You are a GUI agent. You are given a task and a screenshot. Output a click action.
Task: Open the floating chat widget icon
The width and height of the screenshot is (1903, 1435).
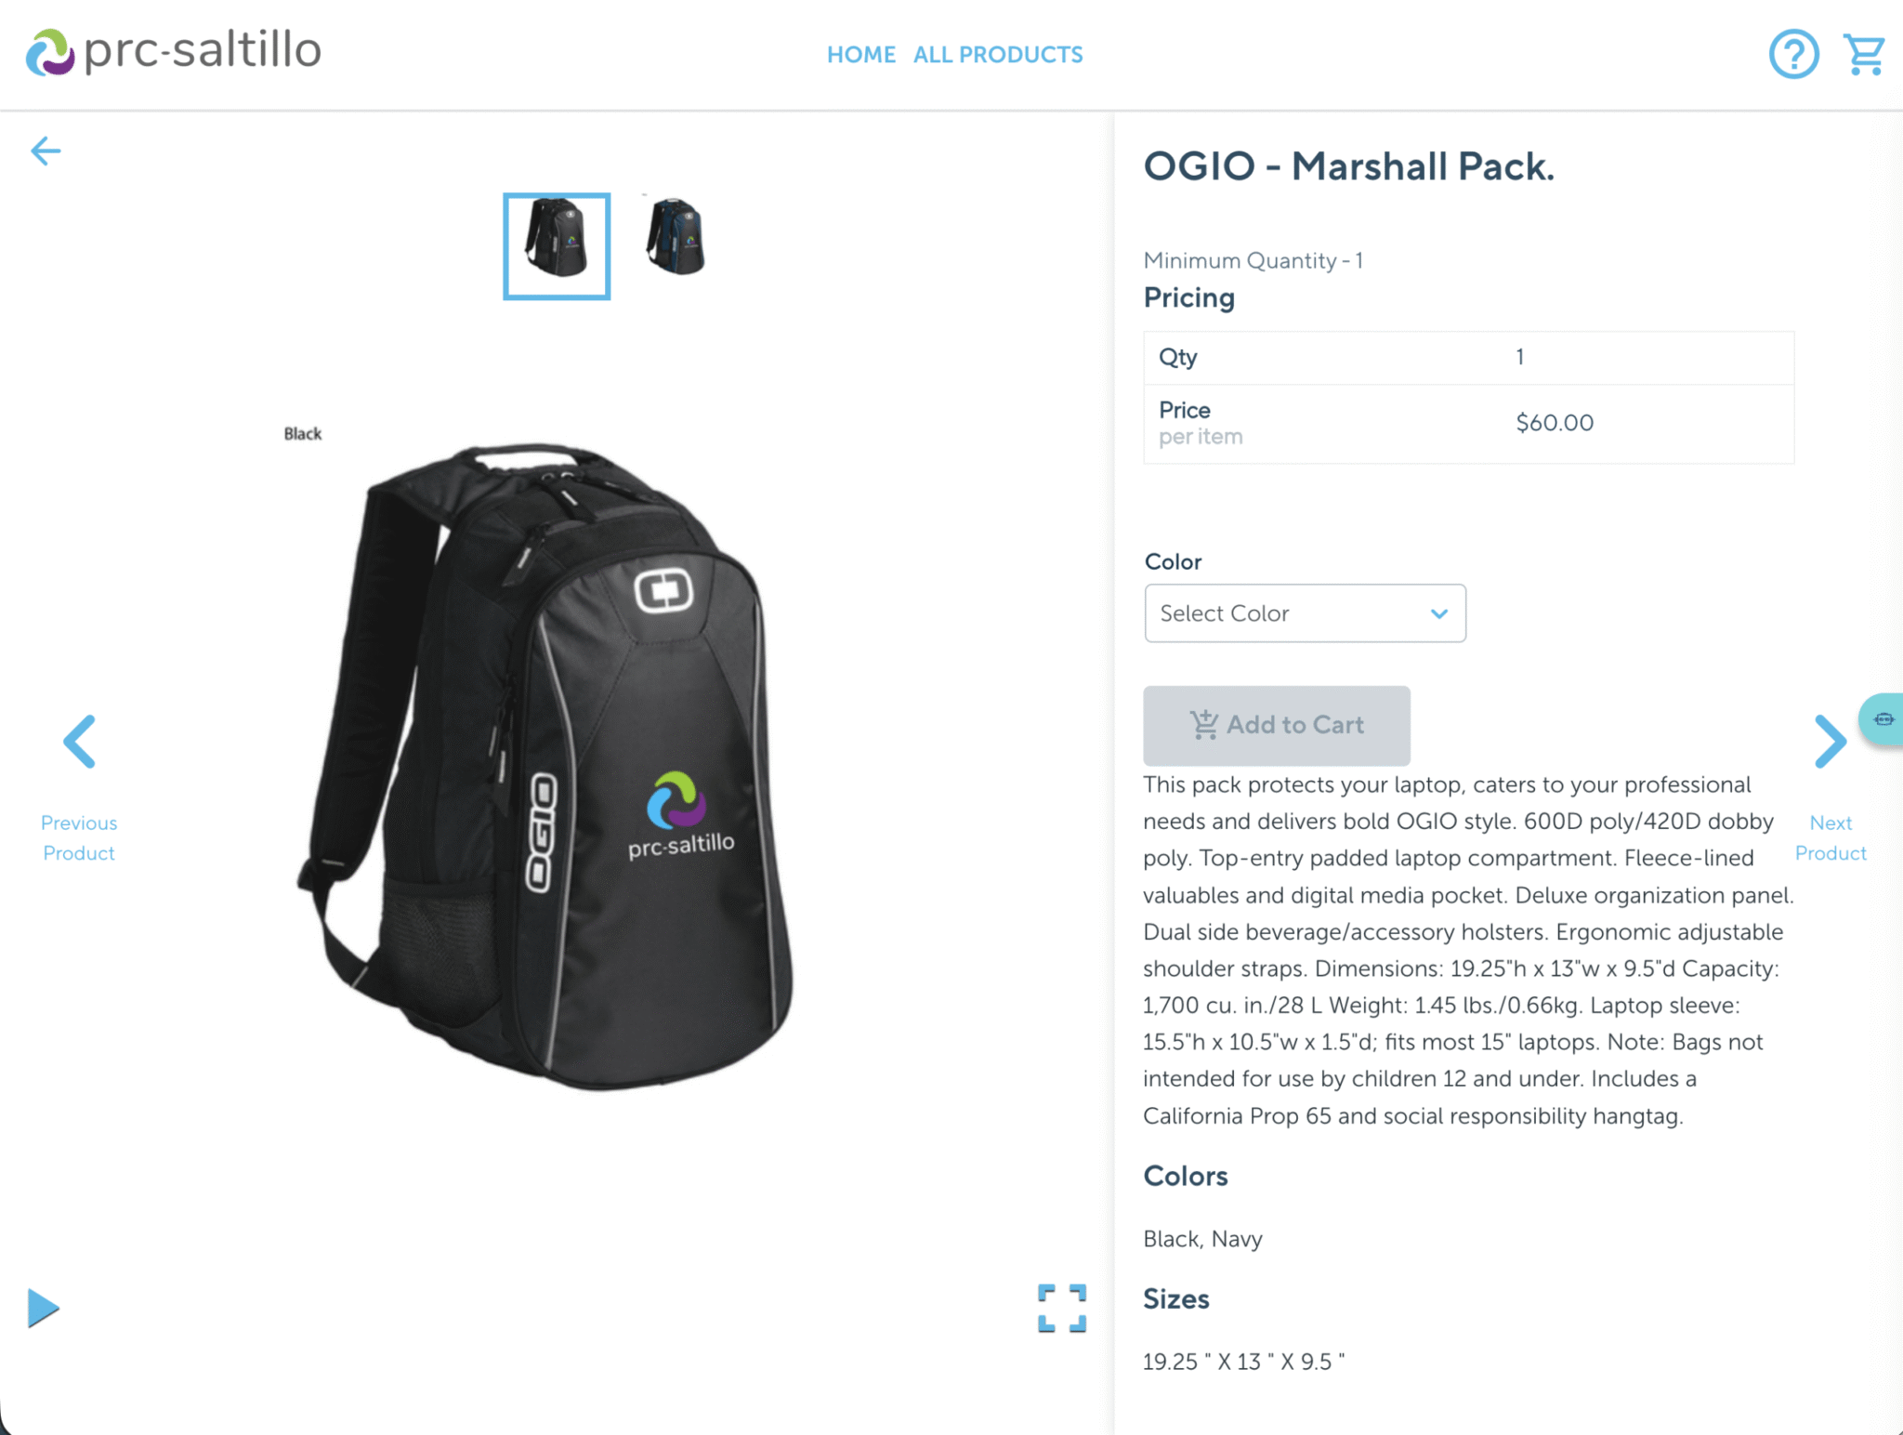[1883, 719]
